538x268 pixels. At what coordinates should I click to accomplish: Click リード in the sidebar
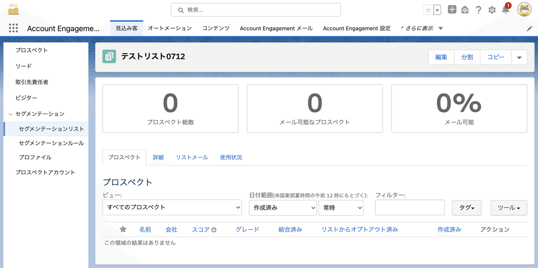click(23, 66)
